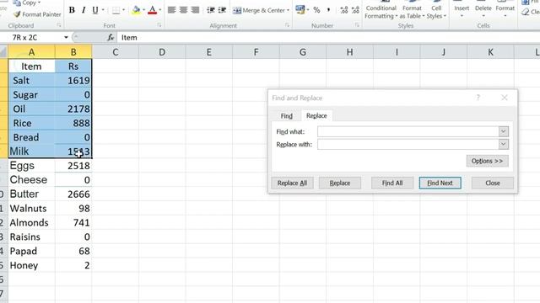
Task: Open Clipboard dialog launcher
Action: (59, 25)
